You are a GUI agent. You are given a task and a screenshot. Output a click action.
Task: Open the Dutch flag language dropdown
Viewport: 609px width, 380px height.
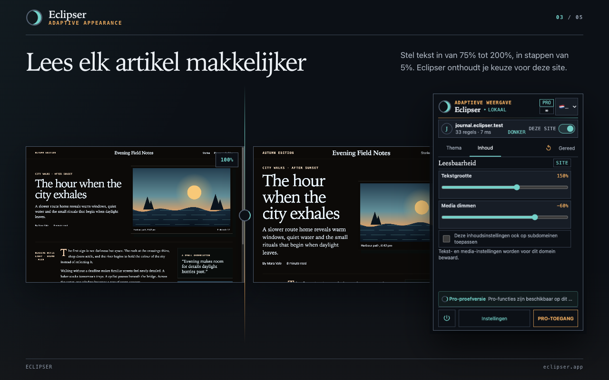pyautogui.click(x=567, y=107)
